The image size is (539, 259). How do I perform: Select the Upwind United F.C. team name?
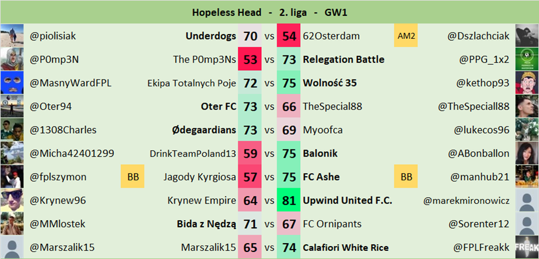[347, 201]
